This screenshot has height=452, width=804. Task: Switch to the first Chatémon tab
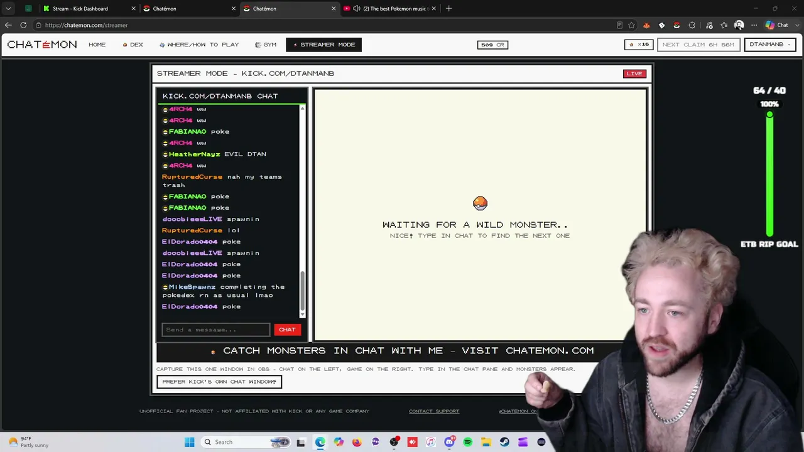(x=188, y=9)
